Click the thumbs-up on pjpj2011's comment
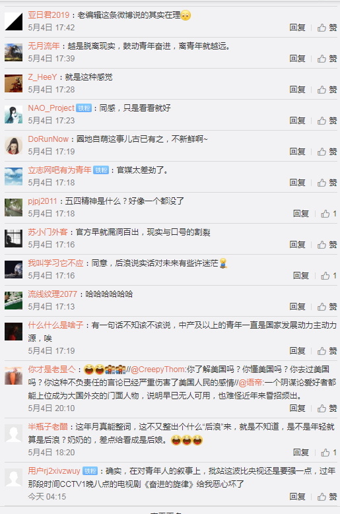Image resolution: width=340 pixels, height=514 pixels. 329,214
